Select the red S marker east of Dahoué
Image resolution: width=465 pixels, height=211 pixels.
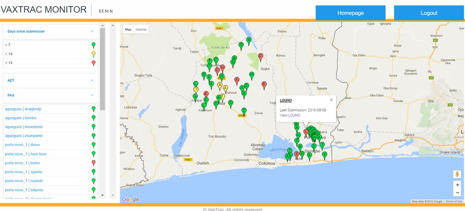click(264, 85)
